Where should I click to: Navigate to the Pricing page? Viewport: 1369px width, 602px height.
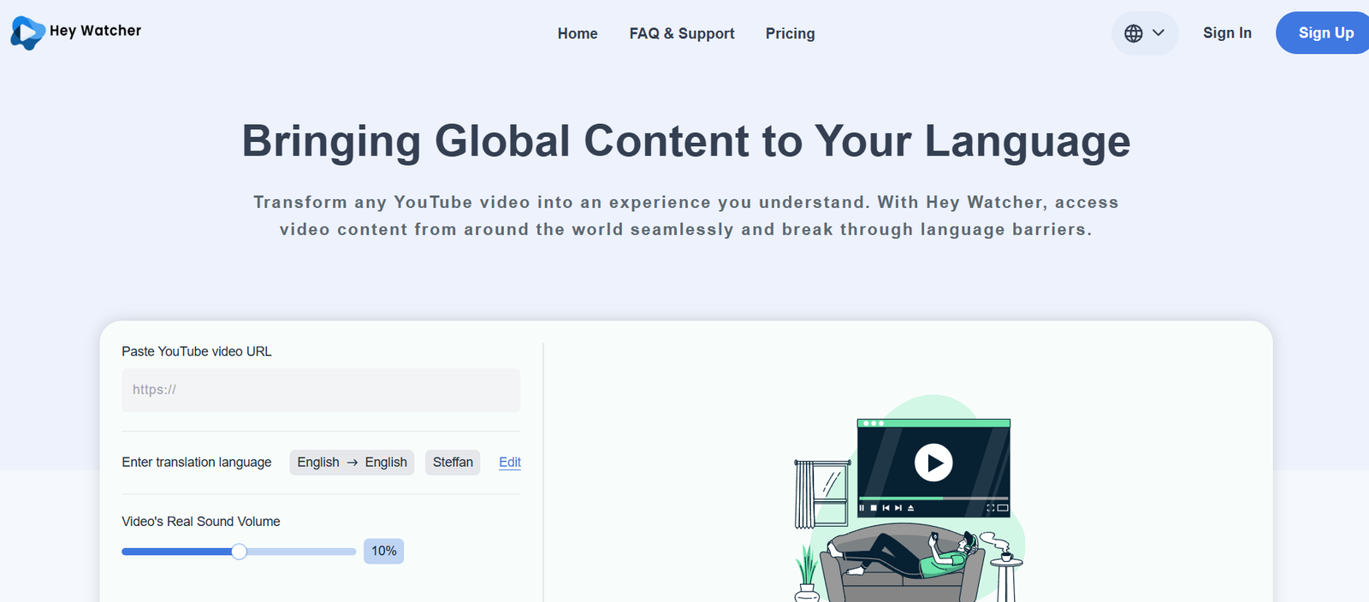[790, 34]
